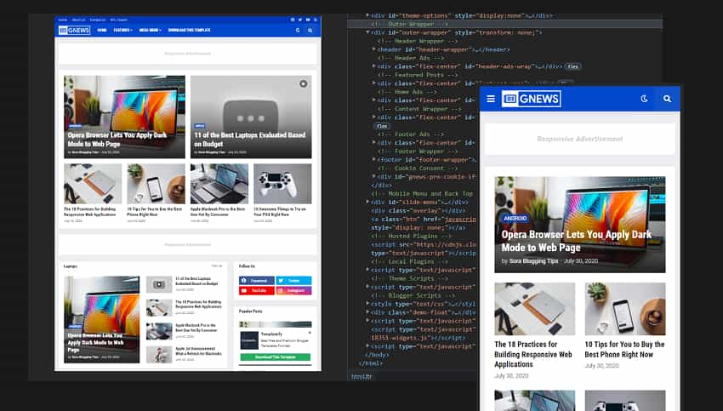Click the Home link in desktop top bar
Viewport: 723px width, 411px height.
click(63, 20)
